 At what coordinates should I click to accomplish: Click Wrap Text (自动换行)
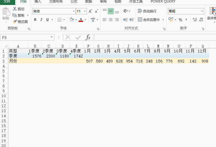147,11
